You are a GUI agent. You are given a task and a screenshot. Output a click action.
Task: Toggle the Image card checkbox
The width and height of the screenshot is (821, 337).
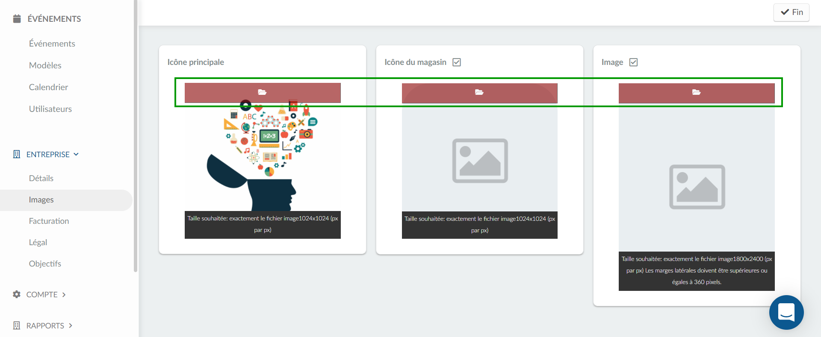(x=634, y=62)
